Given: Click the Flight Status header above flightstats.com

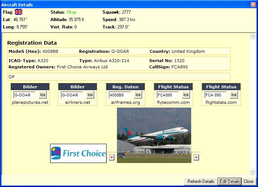Looking at the screenshot, I should click(221, 87).
